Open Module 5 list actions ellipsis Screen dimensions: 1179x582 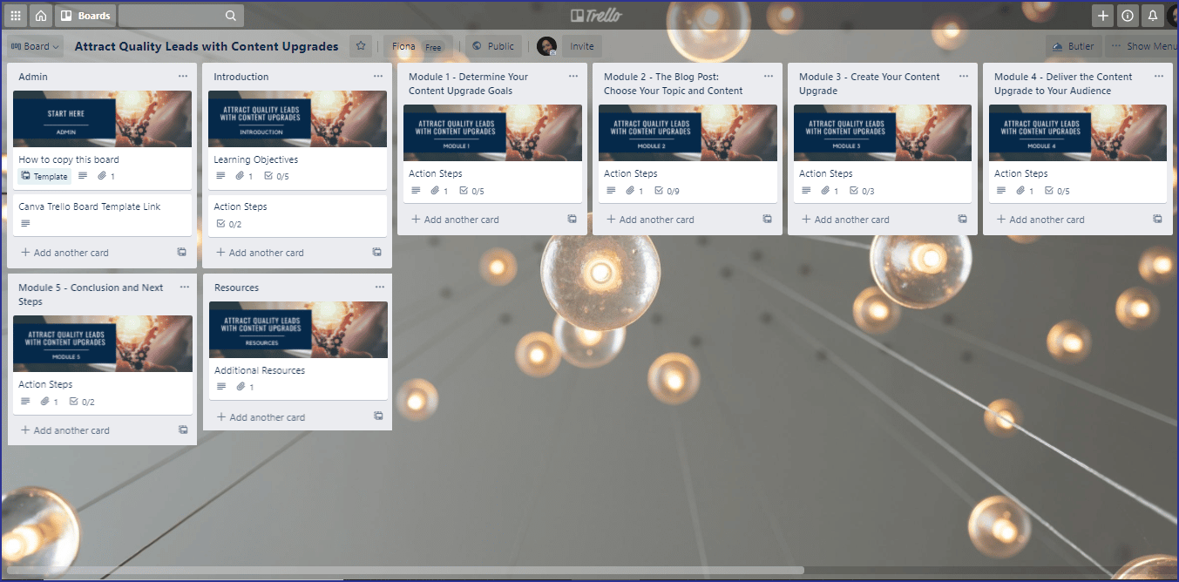coord(184,288)
